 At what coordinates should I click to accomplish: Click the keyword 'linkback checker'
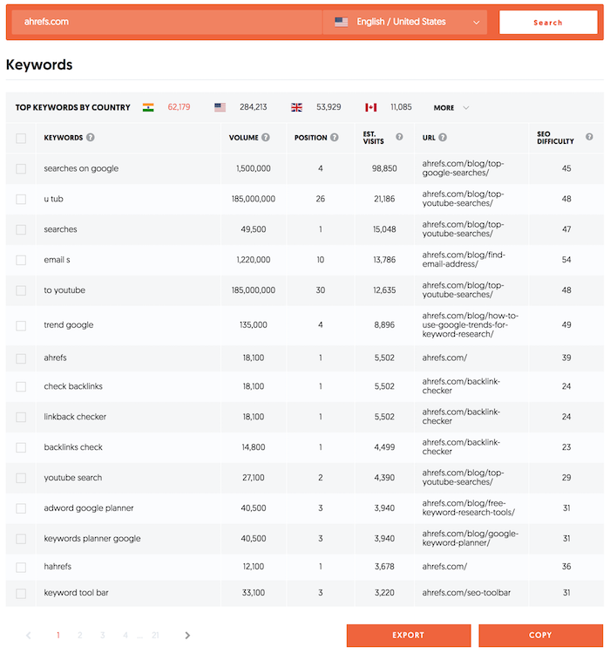tap(75, 417)
